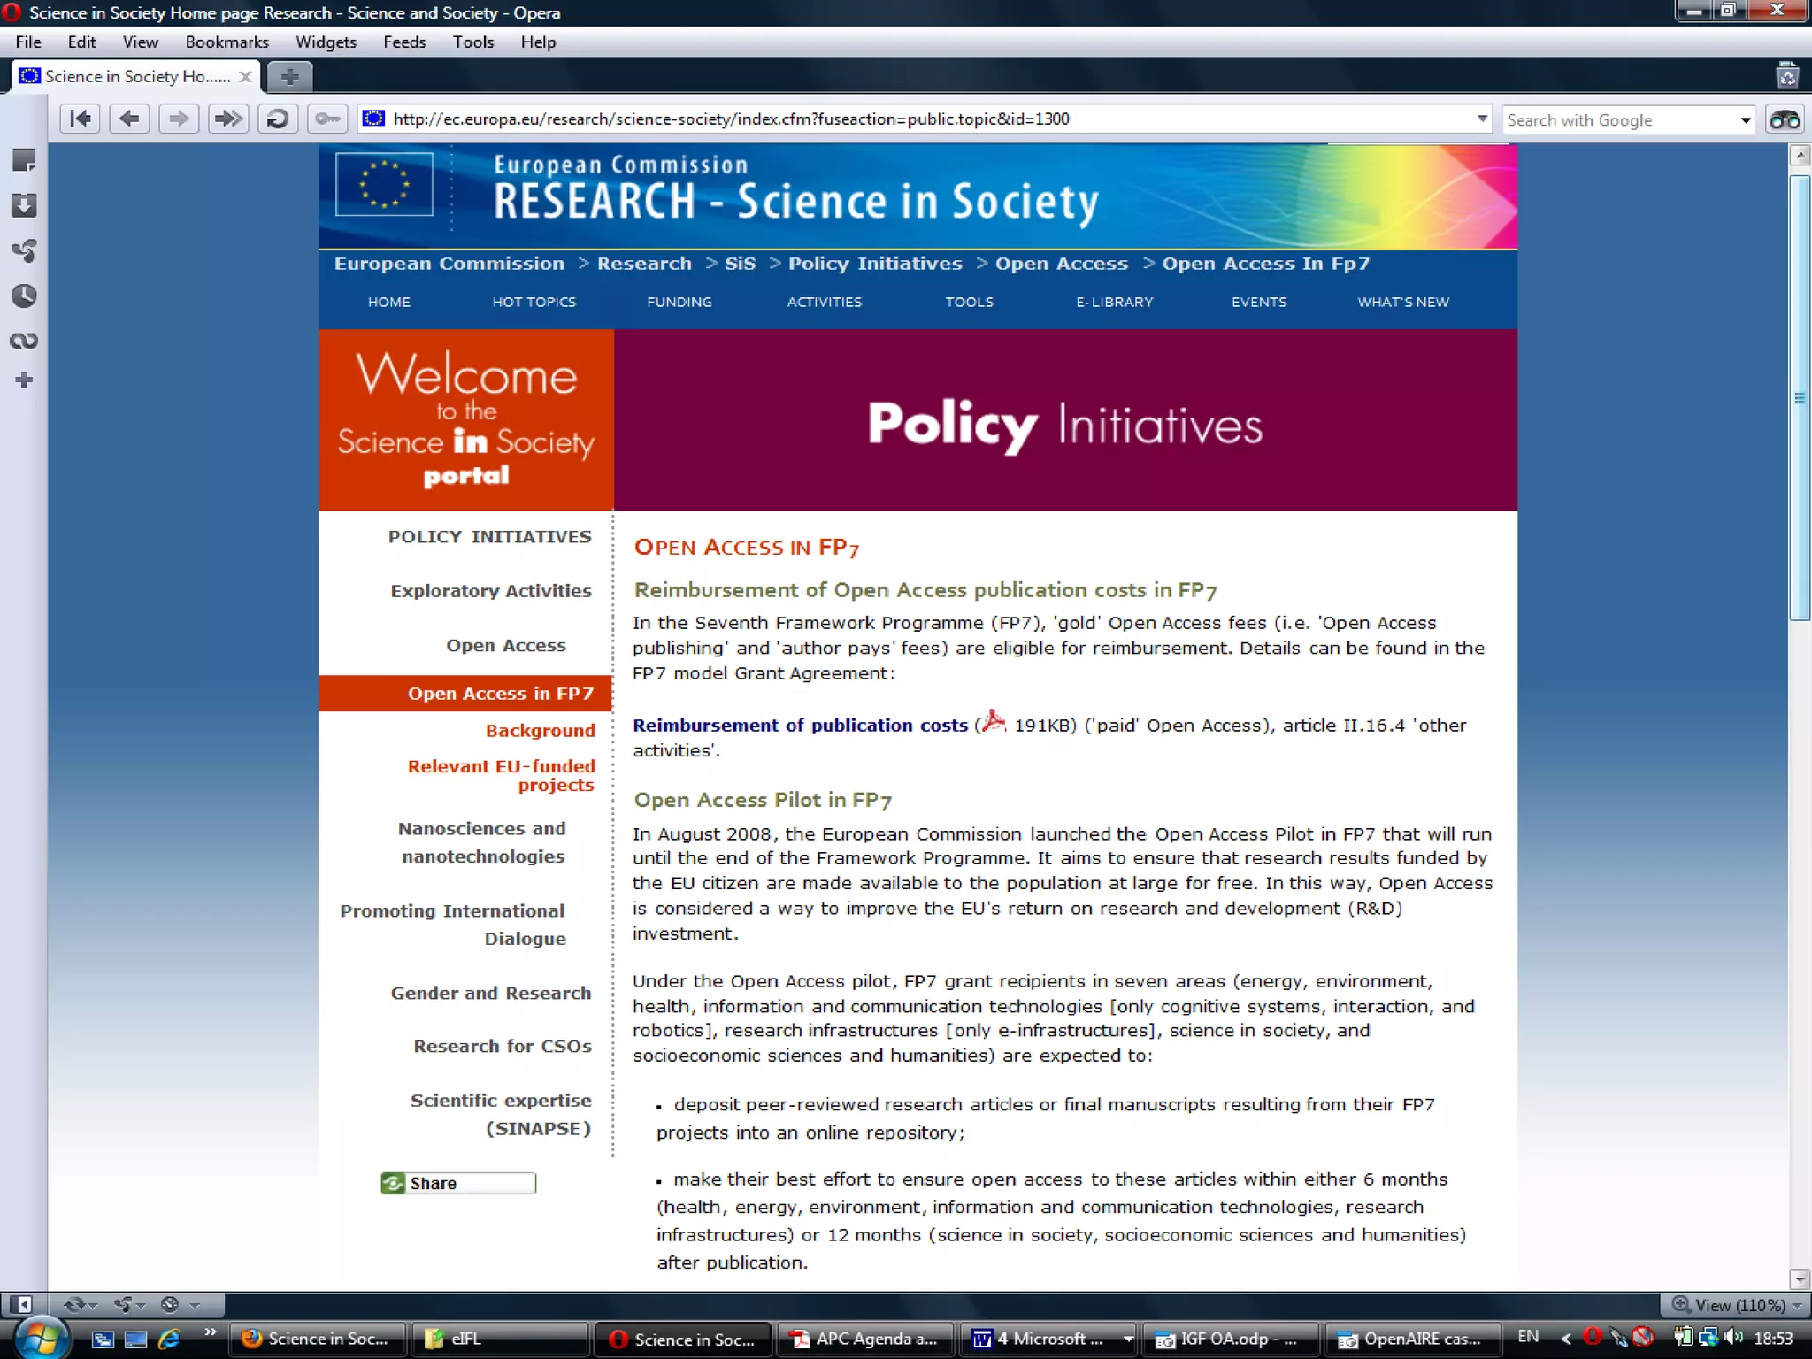The width and height of the screenshot is (1812, 1359).
Task: Open the Downloads panel icon
Action: [x=24, y=205]
